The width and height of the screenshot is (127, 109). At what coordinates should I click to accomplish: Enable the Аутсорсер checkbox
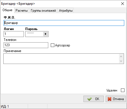pos(52,45)
